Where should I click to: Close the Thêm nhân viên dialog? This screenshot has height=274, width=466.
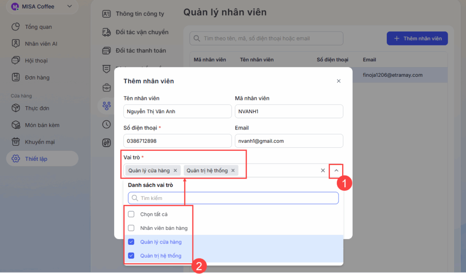pos(339,81)
